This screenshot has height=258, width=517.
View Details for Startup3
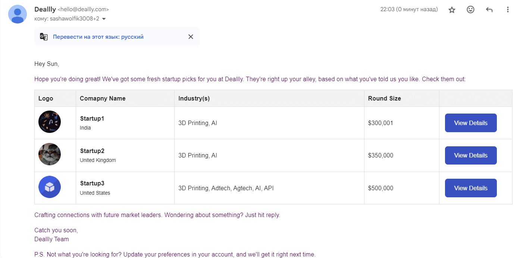(x=471, y=188)
